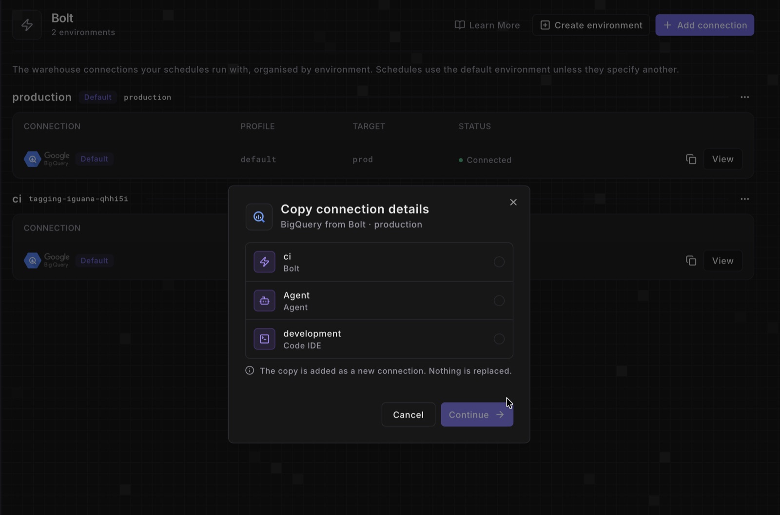
Task: Open the Learn More link
Action: (x=487, y=25)
